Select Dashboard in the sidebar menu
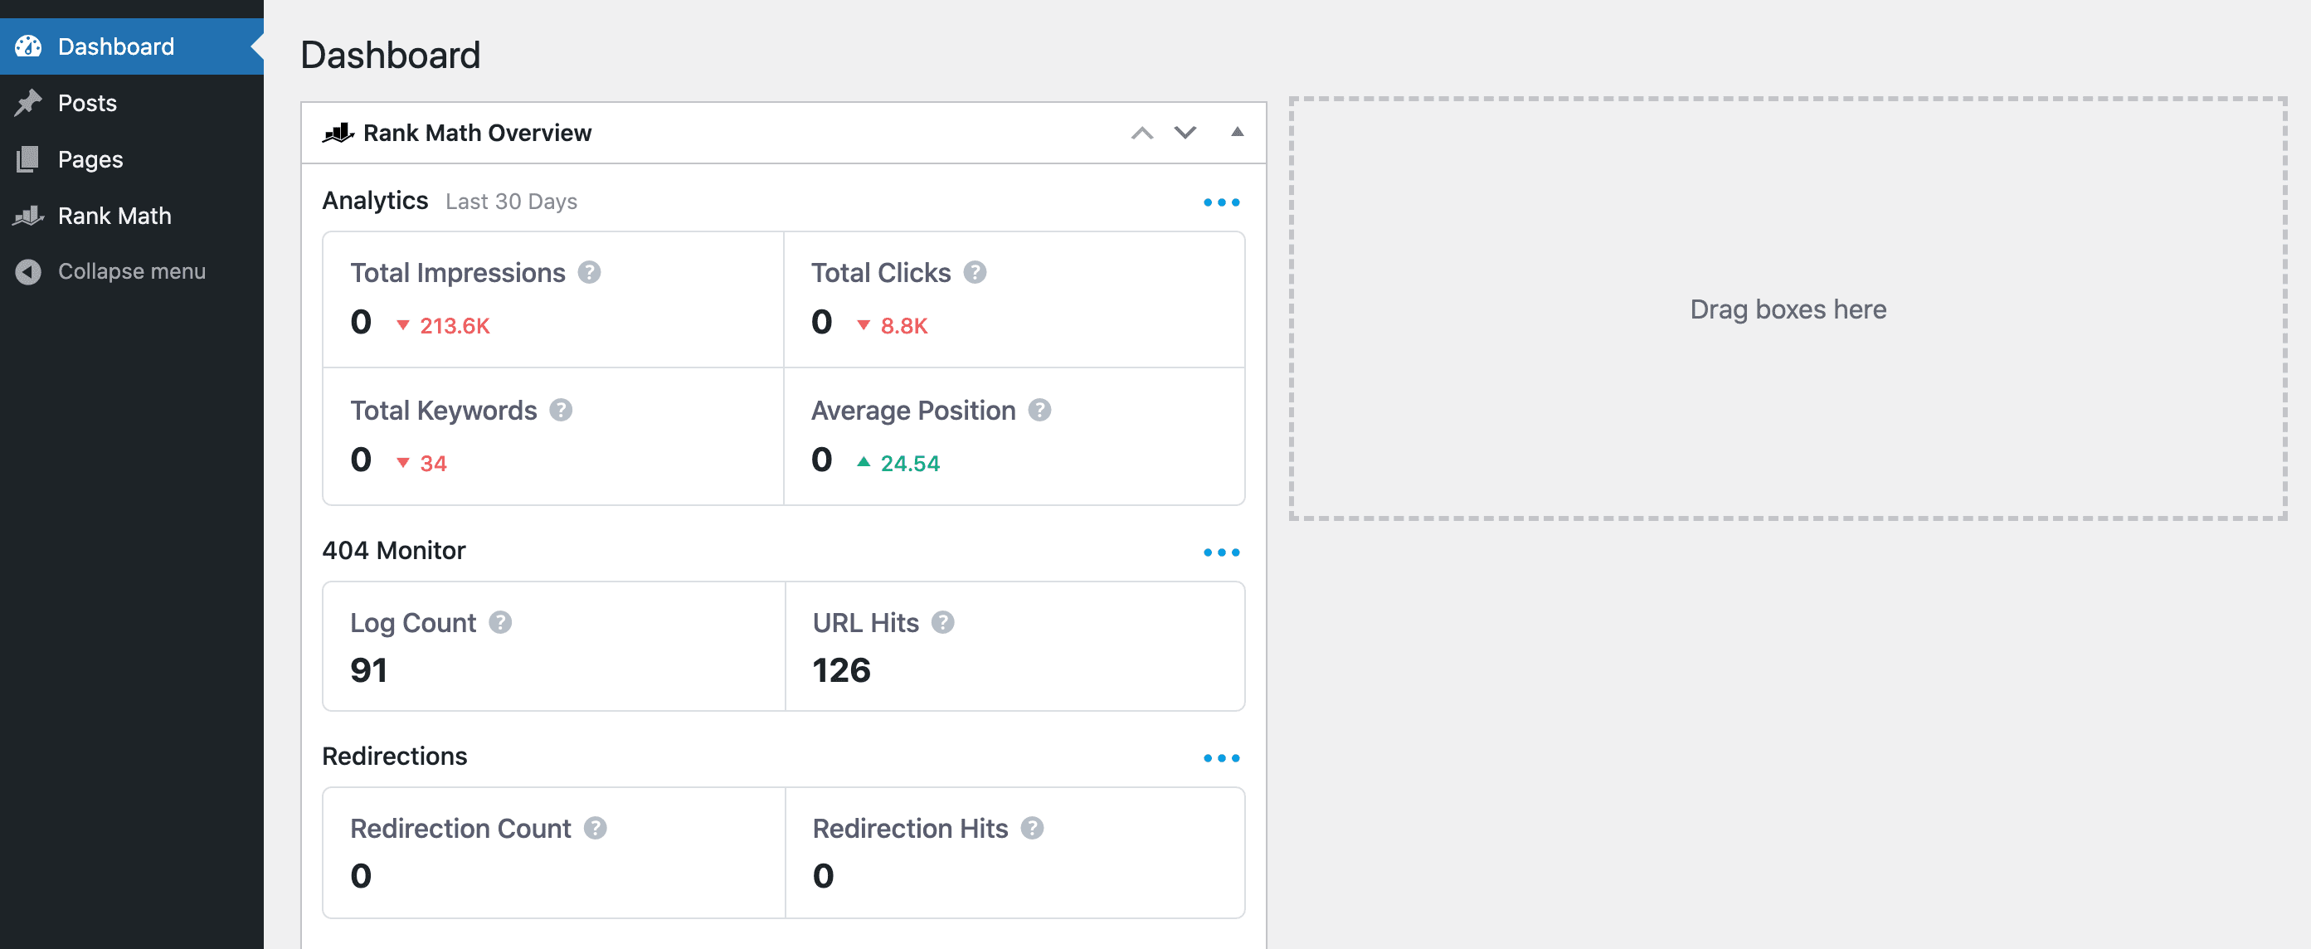 coord(114,46)
